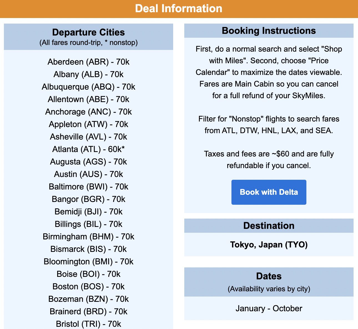This screenshot has height=329, width=358.
Task: Click the January - October date range text
Action: (268, 308)
